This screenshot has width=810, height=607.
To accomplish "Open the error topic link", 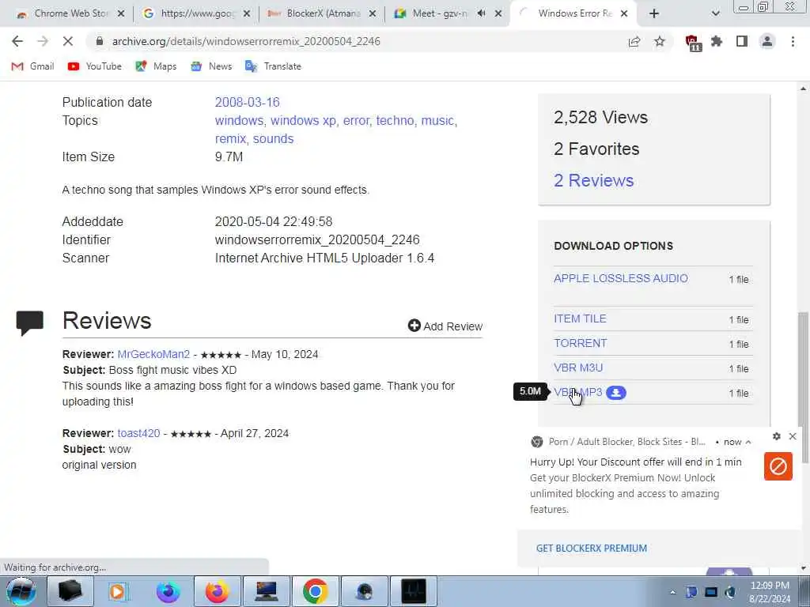I will coord(356,120).
